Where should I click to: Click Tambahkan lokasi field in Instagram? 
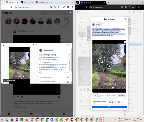pos(54,77)
